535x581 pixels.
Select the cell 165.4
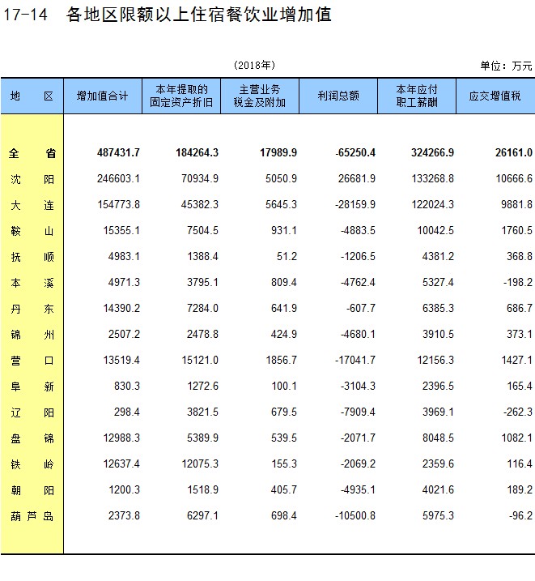point(520,386)
